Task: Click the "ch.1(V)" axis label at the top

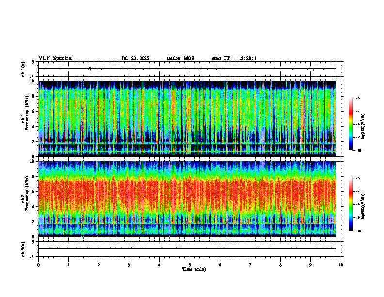Action: (23, 69)
